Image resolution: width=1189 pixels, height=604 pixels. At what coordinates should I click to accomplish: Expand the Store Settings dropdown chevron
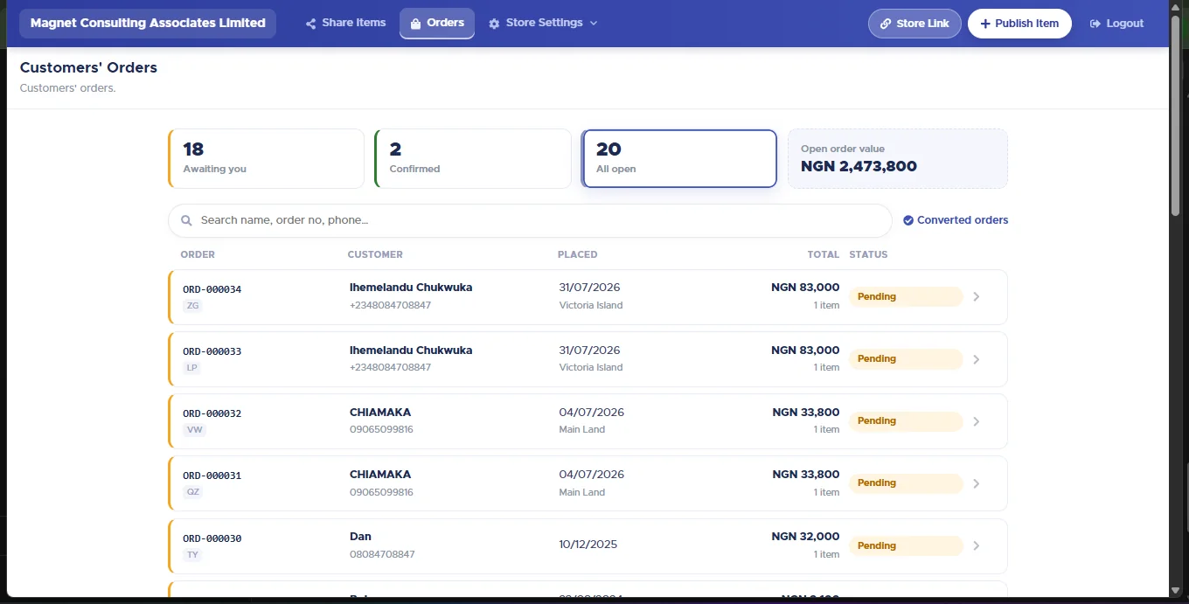(594, 24)
